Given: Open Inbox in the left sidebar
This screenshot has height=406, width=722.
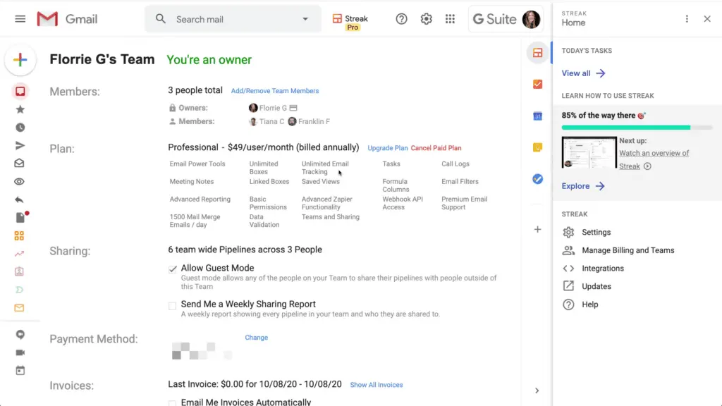Looking at the screenshot, I should coord(20,91).
